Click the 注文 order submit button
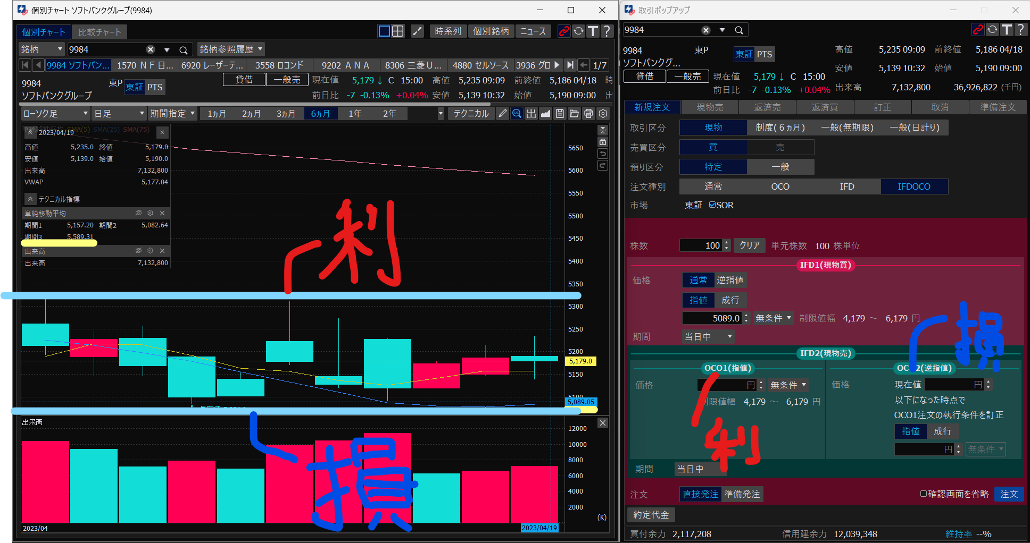 point(1009,494)
